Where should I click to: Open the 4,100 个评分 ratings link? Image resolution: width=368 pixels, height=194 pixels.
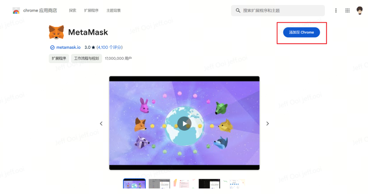pyautogui.click(x=110, y=48)
